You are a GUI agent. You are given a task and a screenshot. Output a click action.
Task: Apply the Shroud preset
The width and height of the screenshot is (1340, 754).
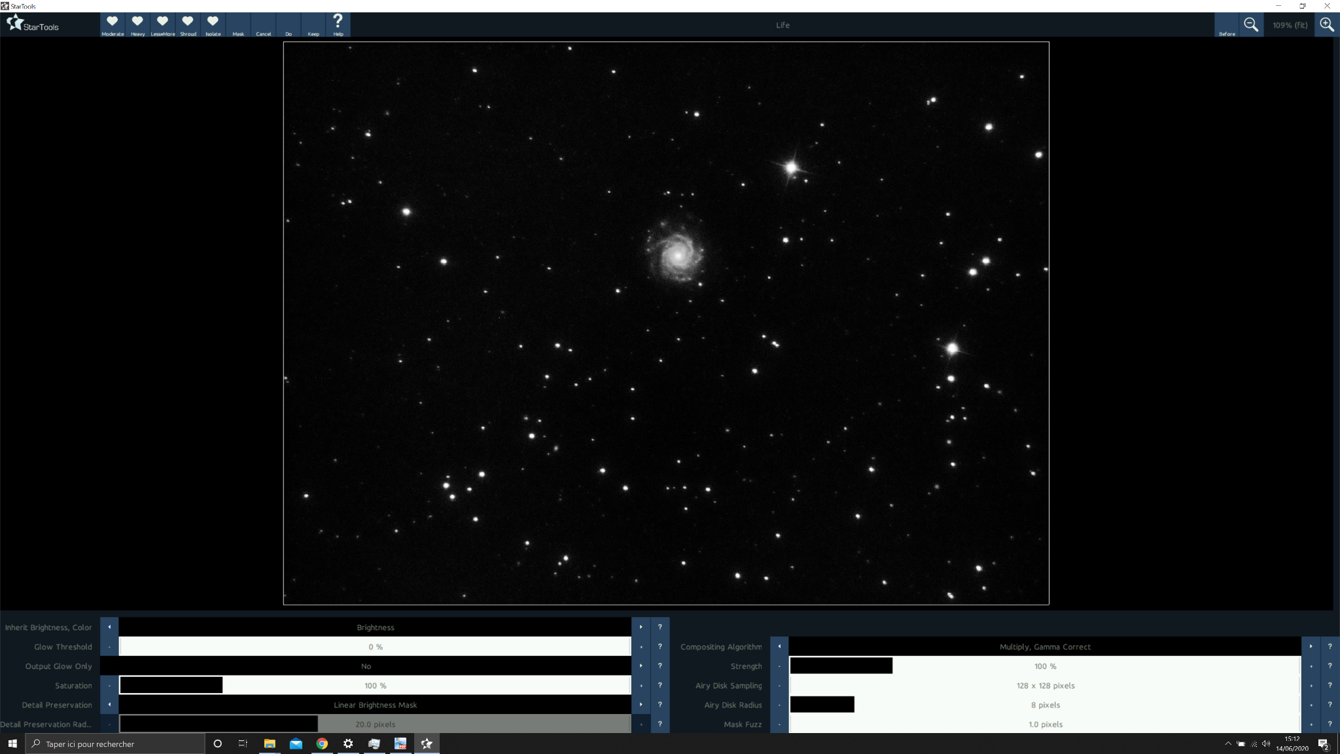pyautogui.click(x=188, y=25)
